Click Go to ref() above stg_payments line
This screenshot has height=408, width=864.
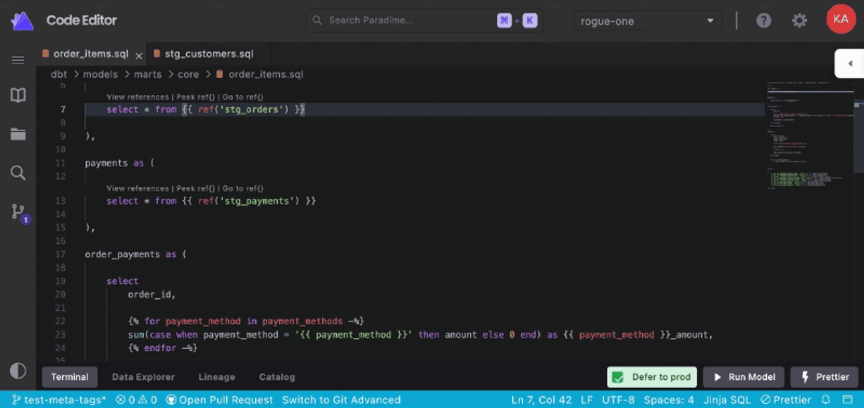pyautogui.click(x=243, y=188)
